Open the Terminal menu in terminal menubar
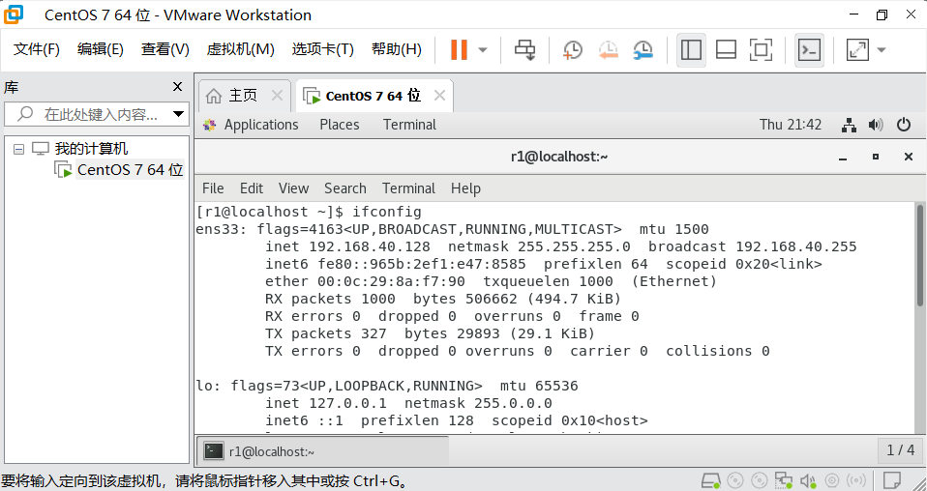Viewport: 927px width, 491px height. (x=408, y=188)
